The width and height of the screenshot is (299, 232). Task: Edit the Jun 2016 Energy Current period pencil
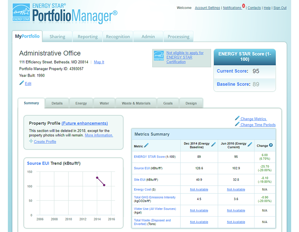click(x=250, y=144)
